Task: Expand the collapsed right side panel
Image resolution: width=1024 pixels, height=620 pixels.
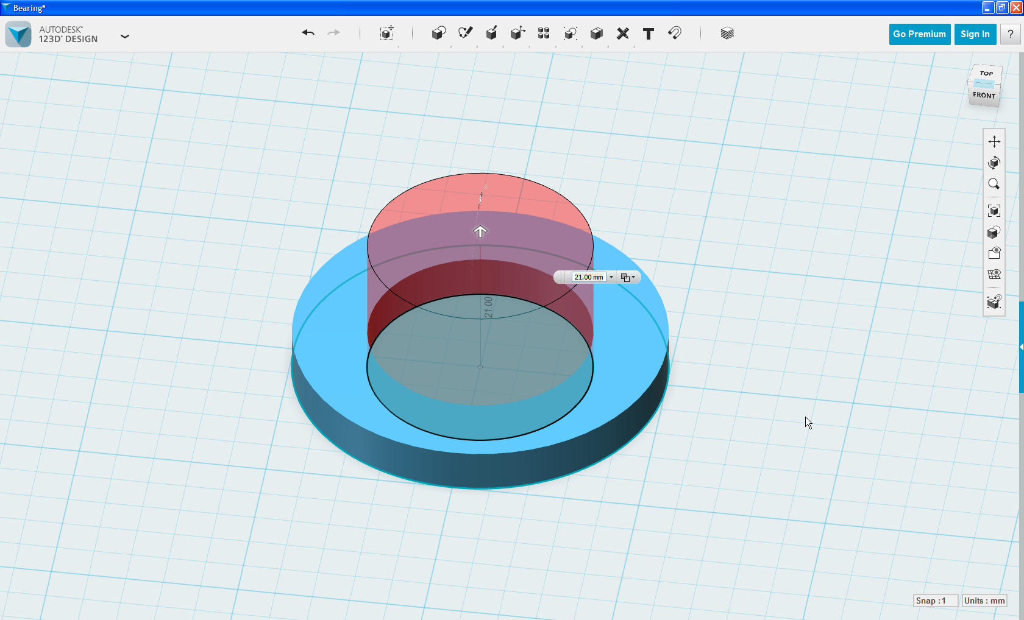Action: point(1021,347)
